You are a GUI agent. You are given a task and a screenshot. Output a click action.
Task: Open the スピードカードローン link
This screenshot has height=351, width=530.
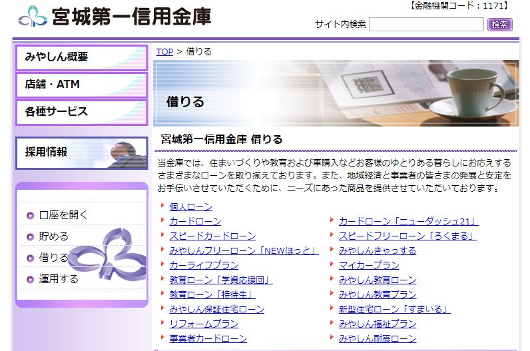212,236
